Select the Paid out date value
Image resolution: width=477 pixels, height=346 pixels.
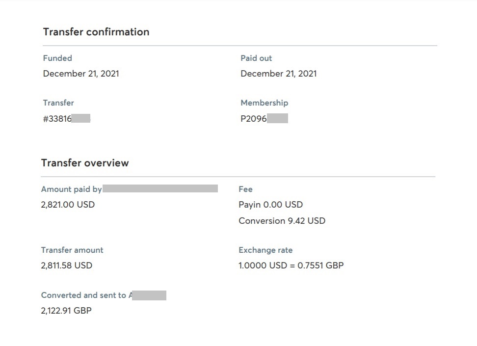coord(279,74)
